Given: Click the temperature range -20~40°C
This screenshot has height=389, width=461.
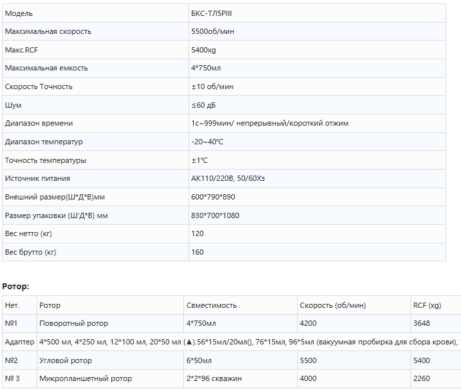Looking at the screenshot, I should [x=207, y=142].
